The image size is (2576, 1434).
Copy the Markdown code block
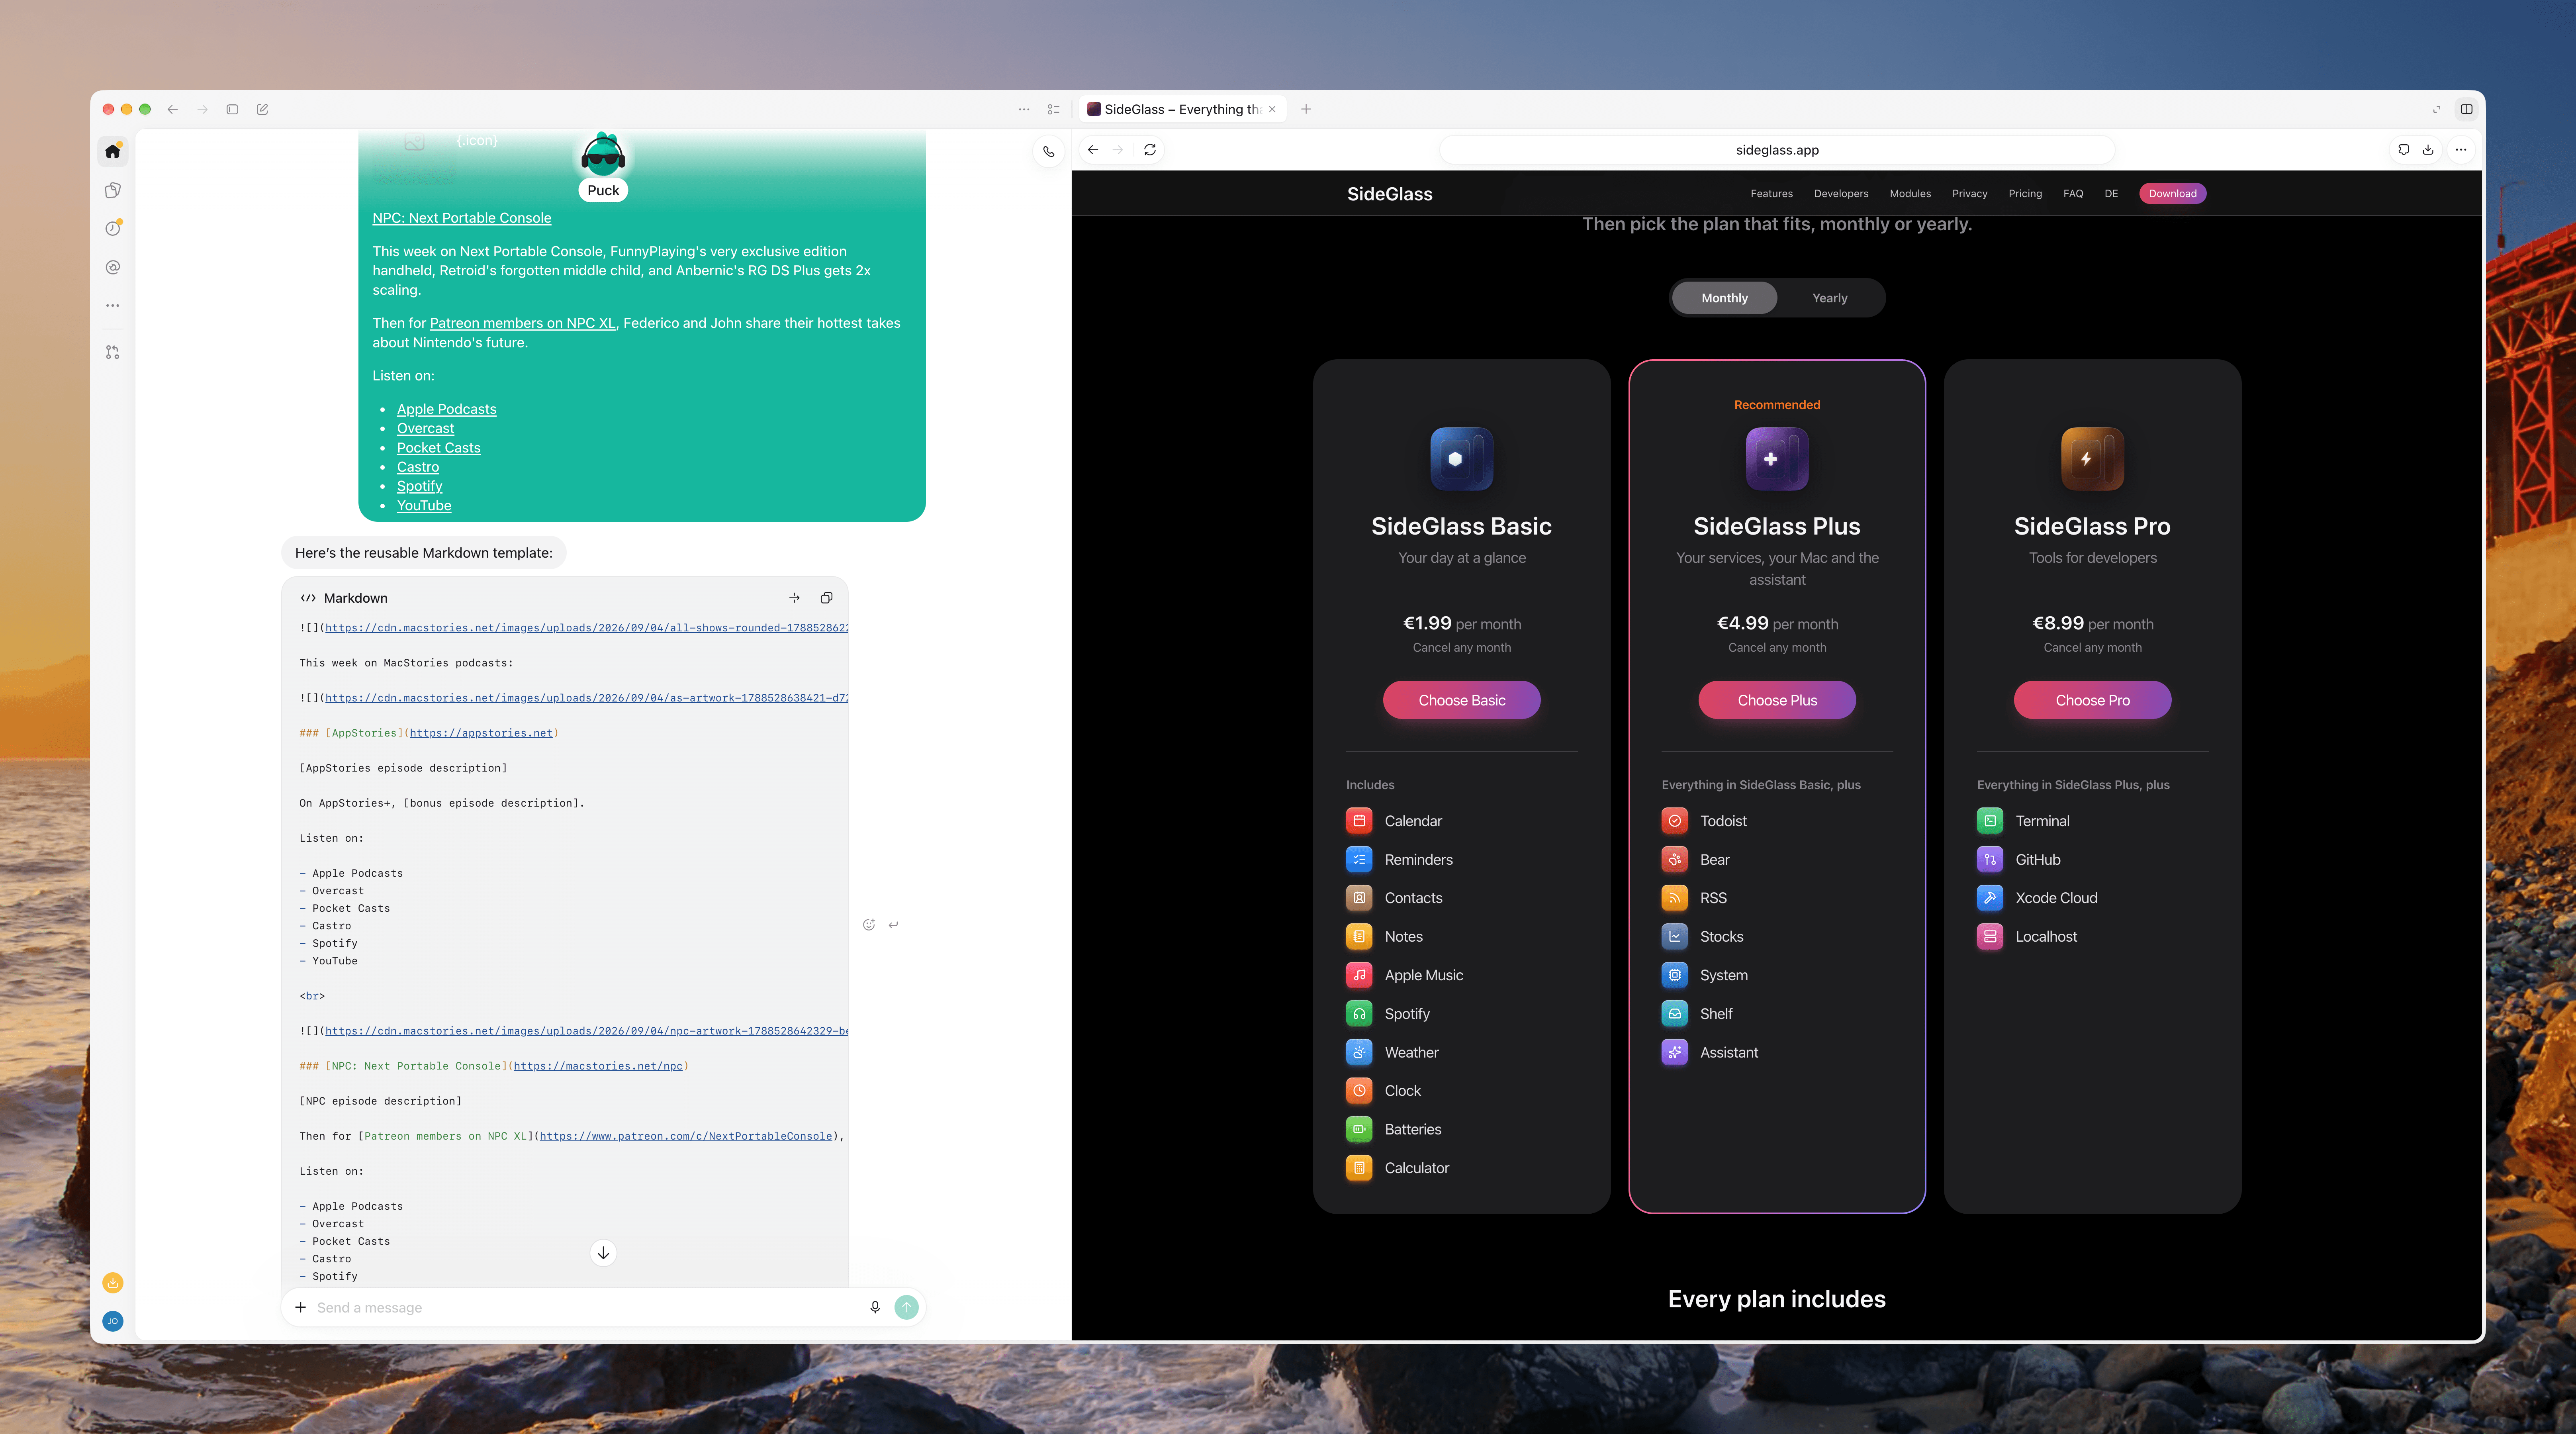point(826,598)
